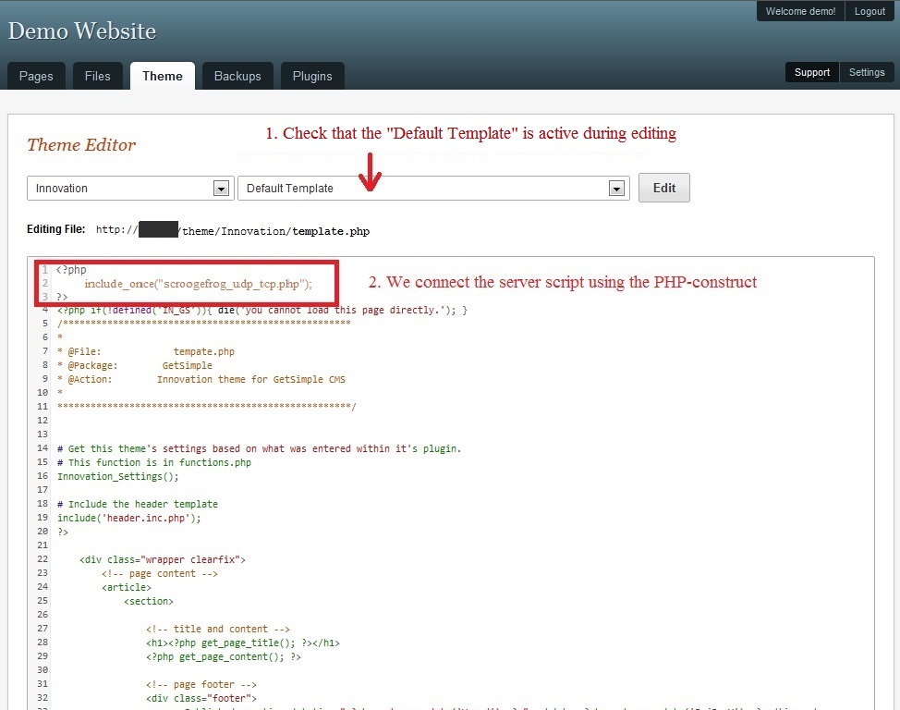
Task: Expand the Default Template dropdown arrow
Action: (616, 189)
